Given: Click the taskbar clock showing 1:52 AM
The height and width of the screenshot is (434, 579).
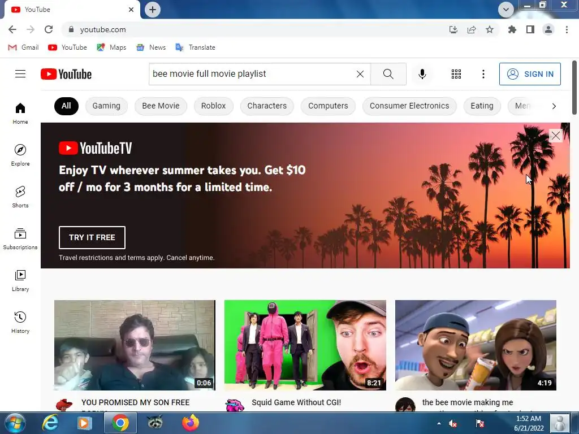Looking at the screenshot, I should point(529,423).
